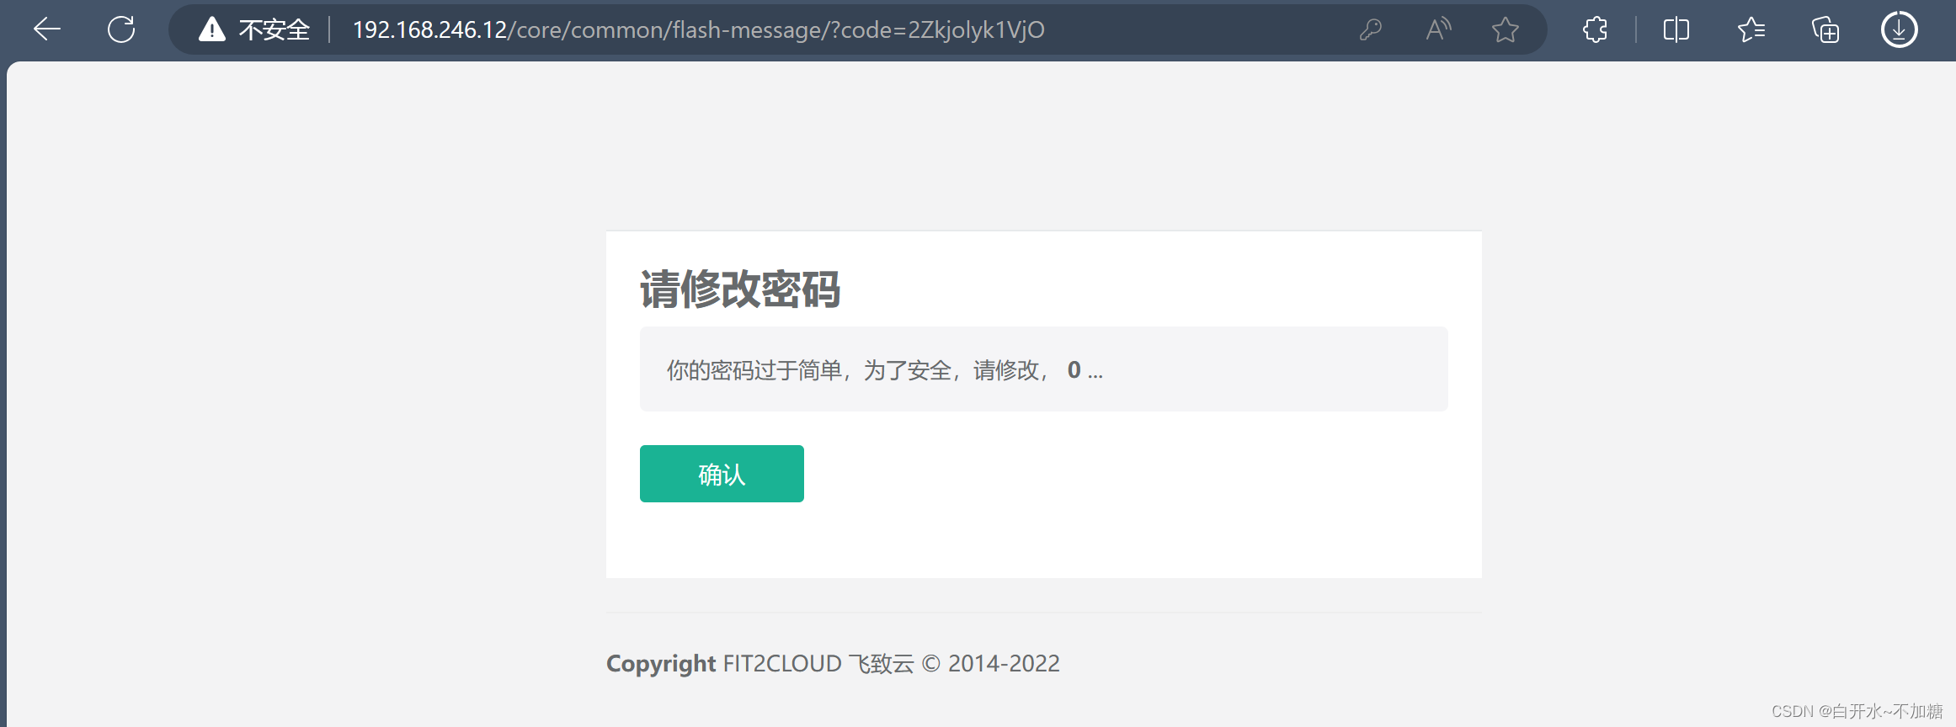Screen dimensions: 1956x727
Task: Reload the page using the refresh icon
Action: [x=121, y=29]
